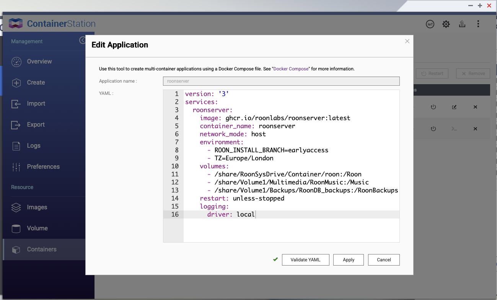Viewport: 497px width, 300px height.
Task: Click X icon in second container row
Action: [475, 129]
